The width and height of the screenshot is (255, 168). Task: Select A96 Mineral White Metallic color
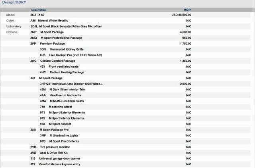click(x=49, y=20)
